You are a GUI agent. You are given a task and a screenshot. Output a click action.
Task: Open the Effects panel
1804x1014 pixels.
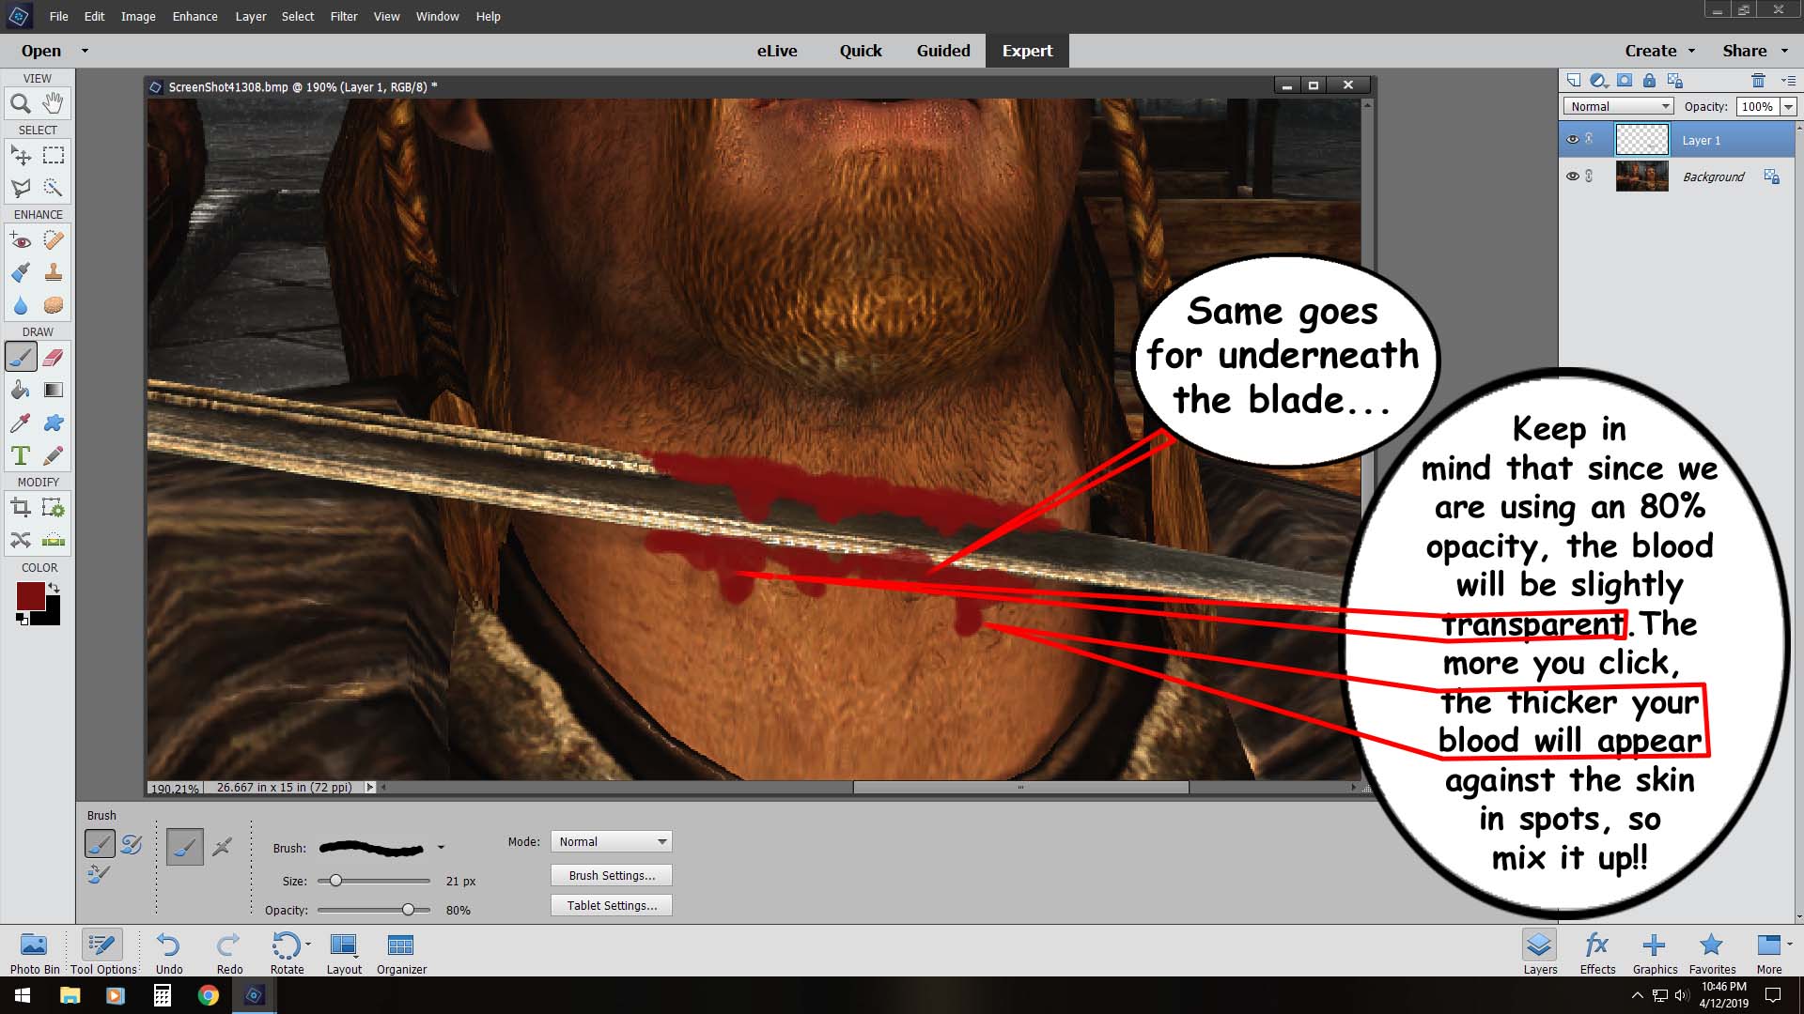click(x=1597, y=953)
